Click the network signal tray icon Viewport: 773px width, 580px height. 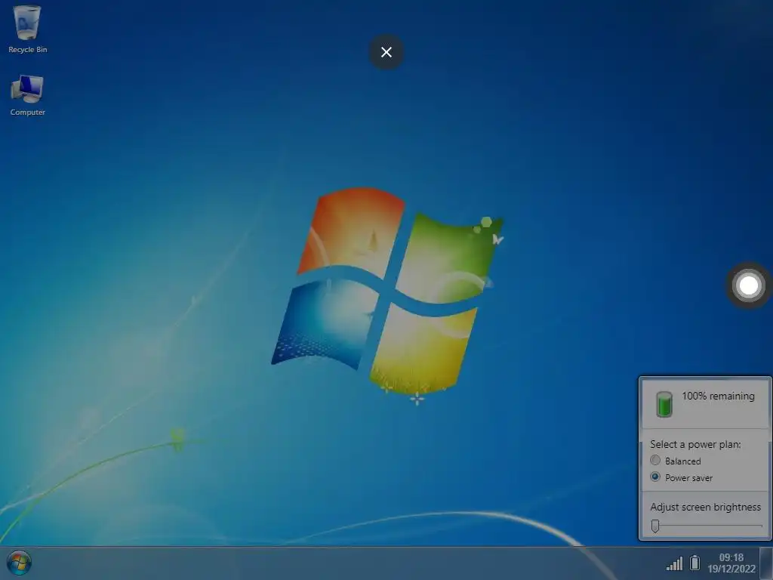tap(674, 563)
